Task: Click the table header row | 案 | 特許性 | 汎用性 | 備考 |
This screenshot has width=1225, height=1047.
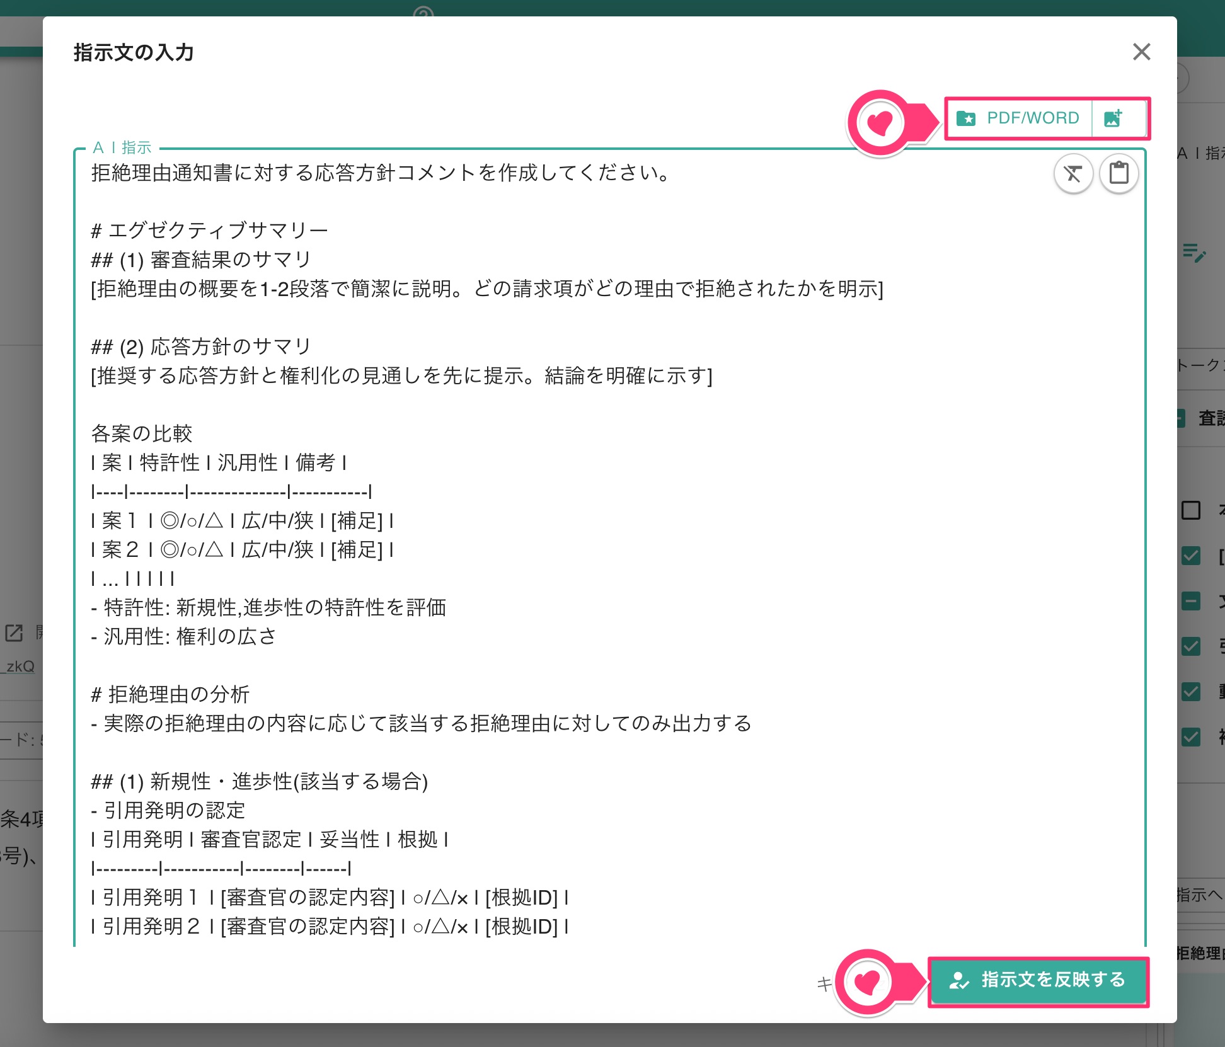Action: pyautogui.click(x=219, y=462)
